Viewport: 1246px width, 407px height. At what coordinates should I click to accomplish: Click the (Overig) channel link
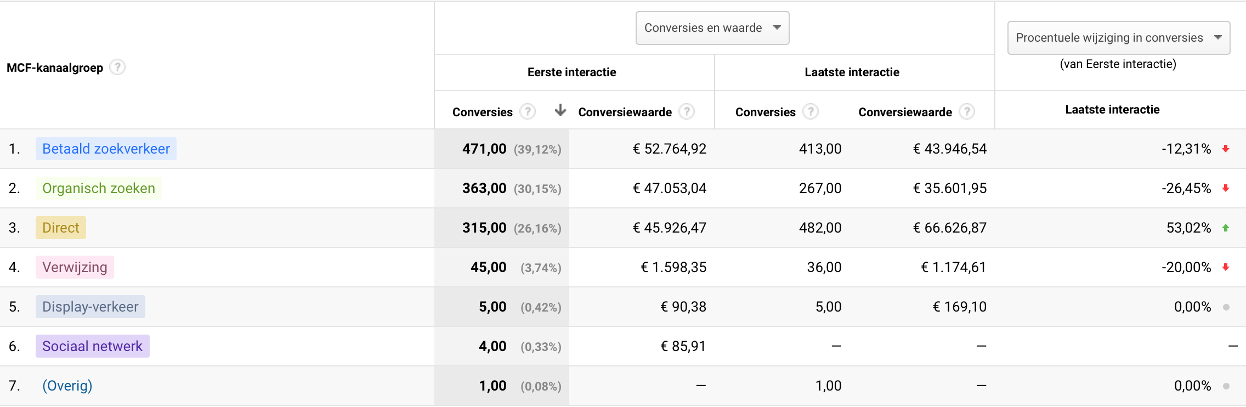click(67, 386)
